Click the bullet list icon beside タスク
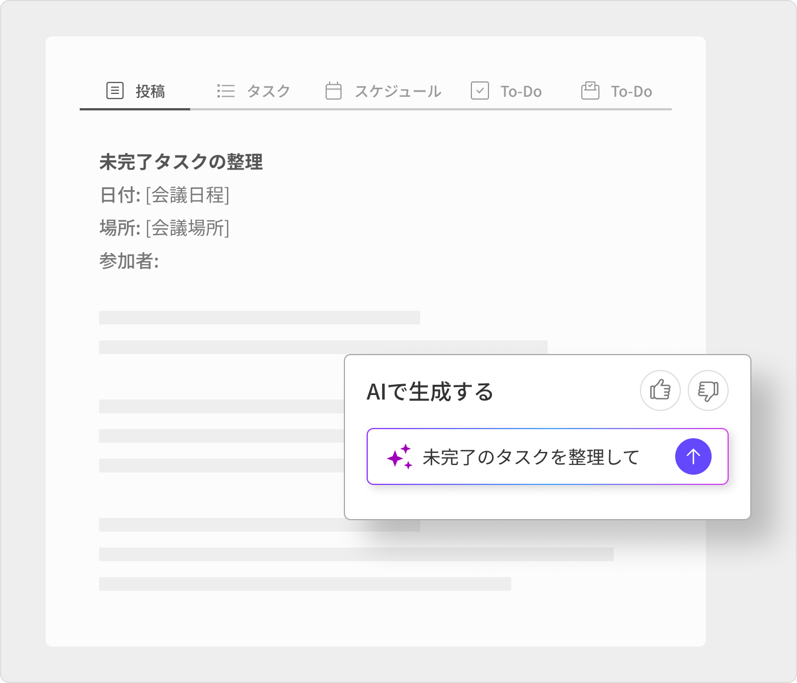The width and height of the screenshot is (797, 683). tap(226, 91)
